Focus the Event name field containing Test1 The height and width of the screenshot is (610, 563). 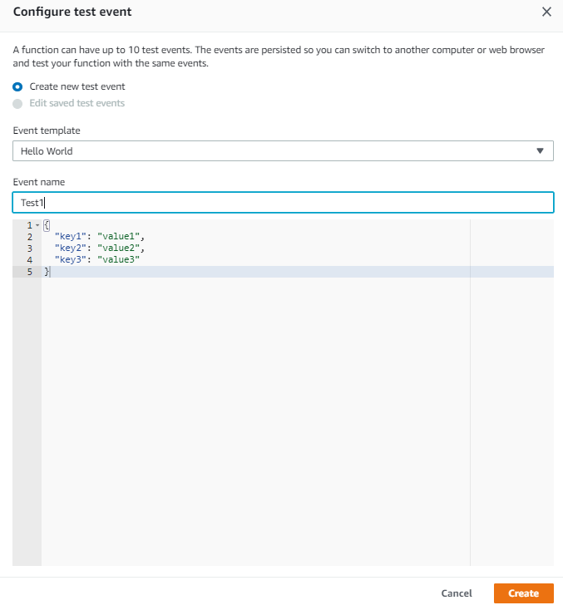pos(283,203)
